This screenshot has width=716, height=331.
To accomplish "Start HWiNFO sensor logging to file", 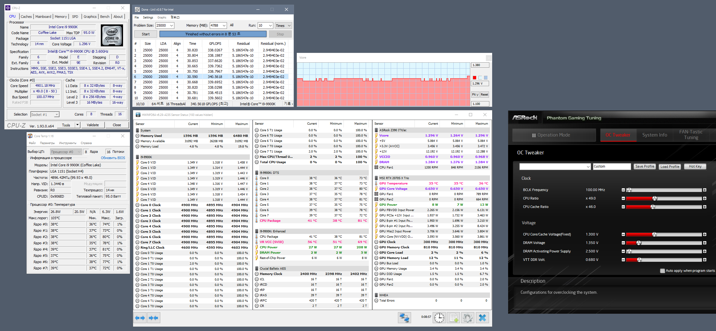I will [x=453, y=318].
